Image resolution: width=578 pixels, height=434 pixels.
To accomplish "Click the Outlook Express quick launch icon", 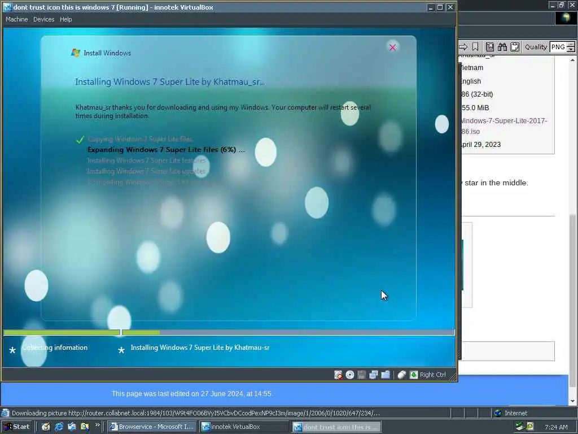I will (72, 427).
